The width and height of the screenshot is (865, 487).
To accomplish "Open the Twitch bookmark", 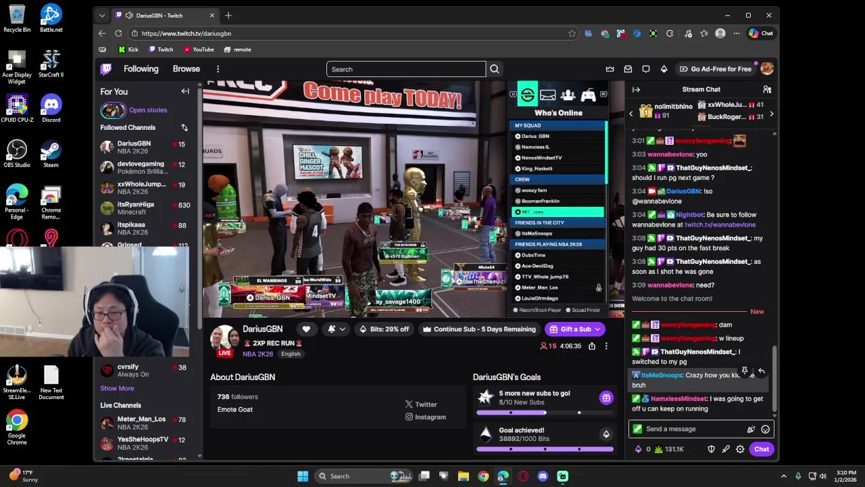I will pyautogui.click(x=161, y=49).
